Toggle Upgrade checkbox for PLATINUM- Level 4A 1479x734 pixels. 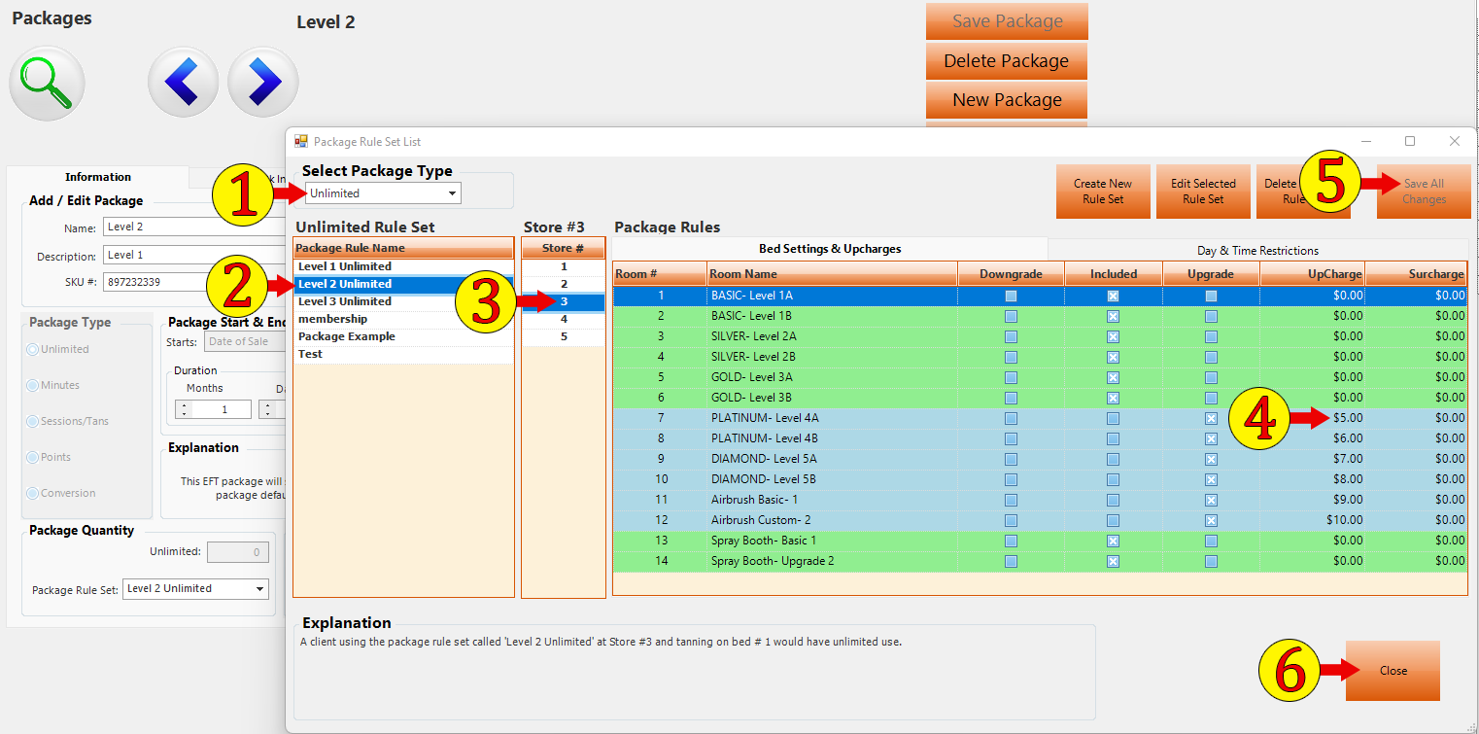point(1211,418)
